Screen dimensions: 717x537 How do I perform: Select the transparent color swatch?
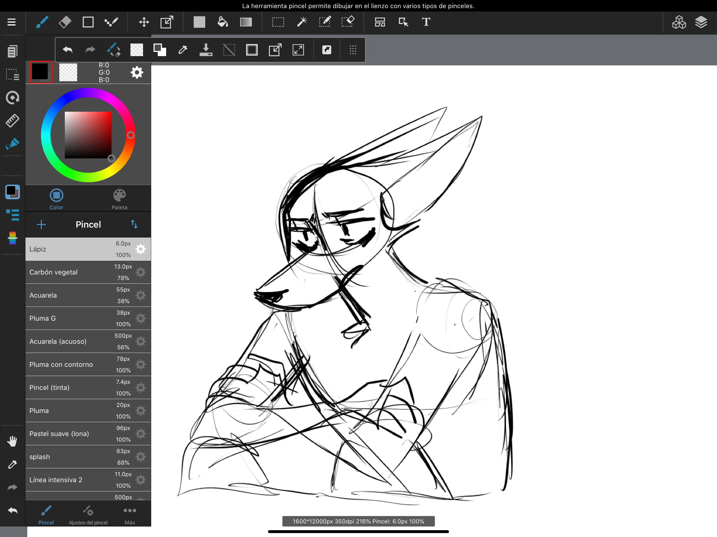pos(68,72)
